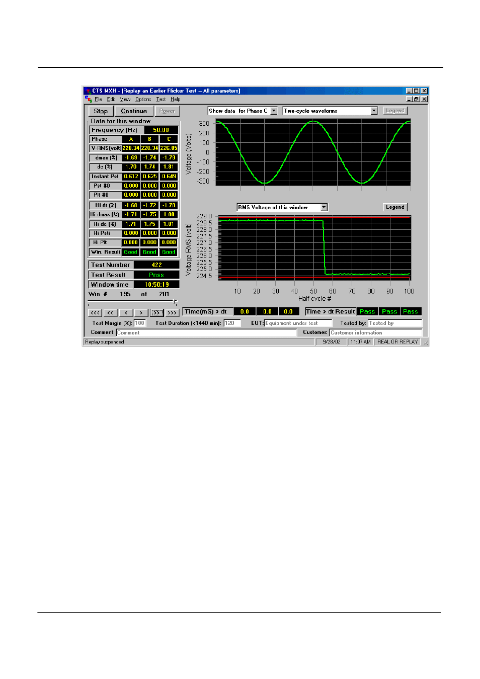Maximize the CTS MXH main window
The image size is (480, 679).
tap(416, 91)
